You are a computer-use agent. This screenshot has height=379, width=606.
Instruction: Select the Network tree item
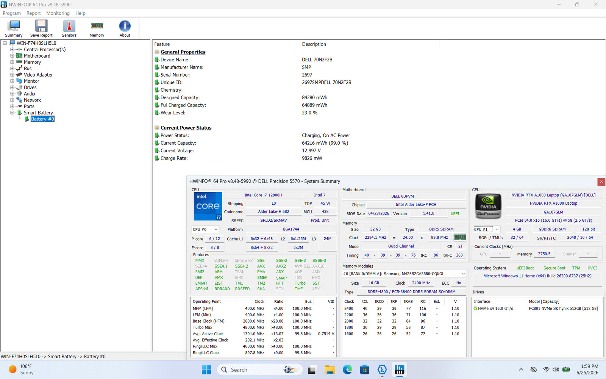point(32,100)
